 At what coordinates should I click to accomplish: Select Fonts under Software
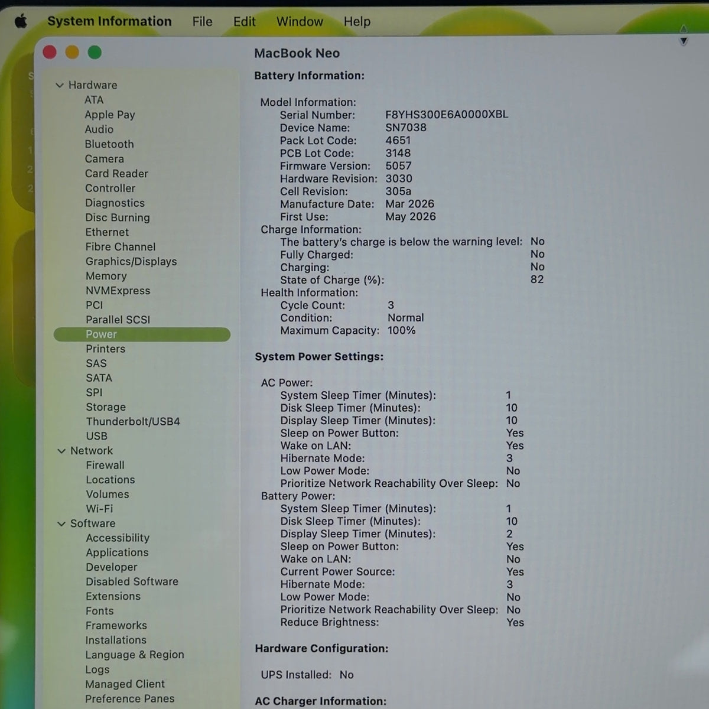coord(99,611)
